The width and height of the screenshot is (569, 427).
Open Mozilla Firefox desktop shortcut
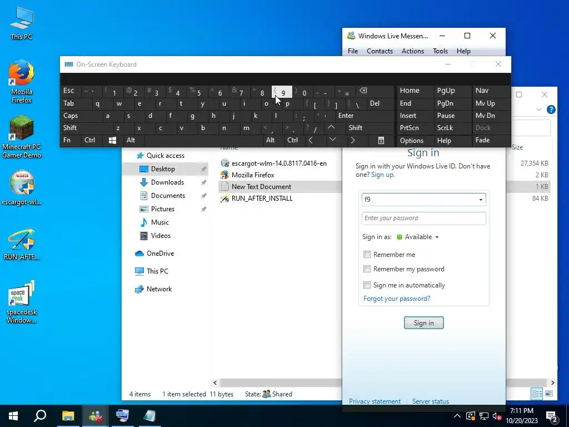pos(22,82)
